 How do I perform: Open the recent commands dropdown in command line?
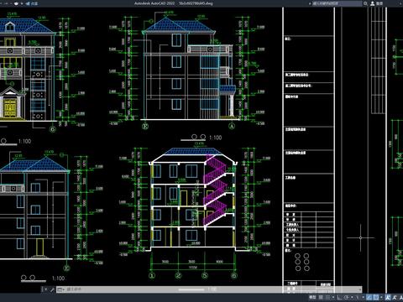point(61,289)
